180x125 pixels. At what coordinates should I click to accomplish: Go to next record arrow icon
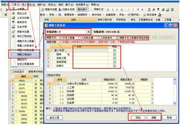point(117,10)
